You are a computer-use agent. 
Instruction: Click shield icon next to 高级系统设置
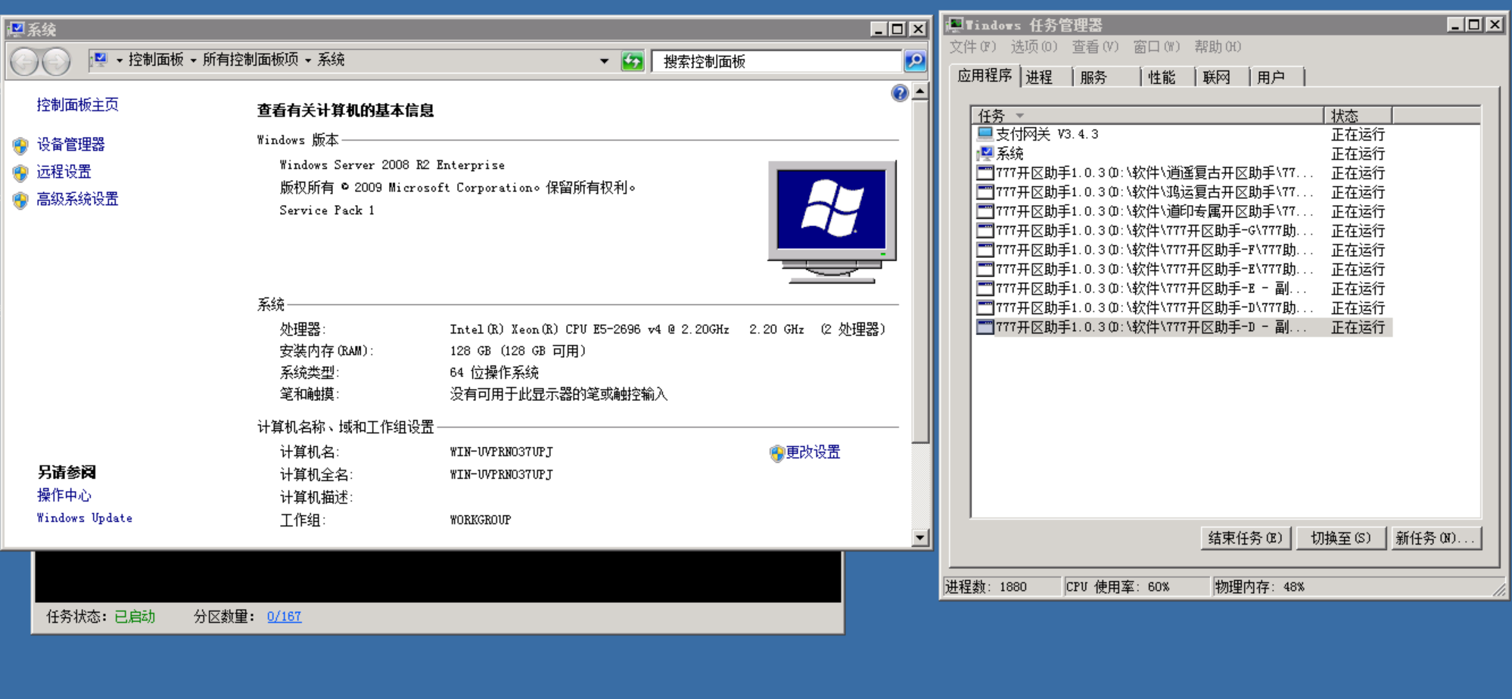tap(21, 200)
